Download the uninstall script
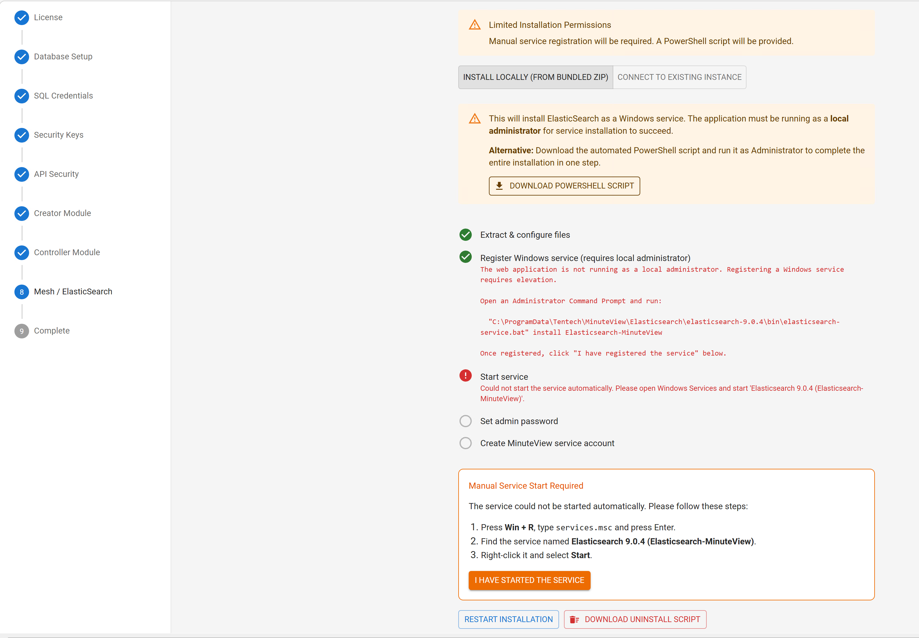 (635, 619)
